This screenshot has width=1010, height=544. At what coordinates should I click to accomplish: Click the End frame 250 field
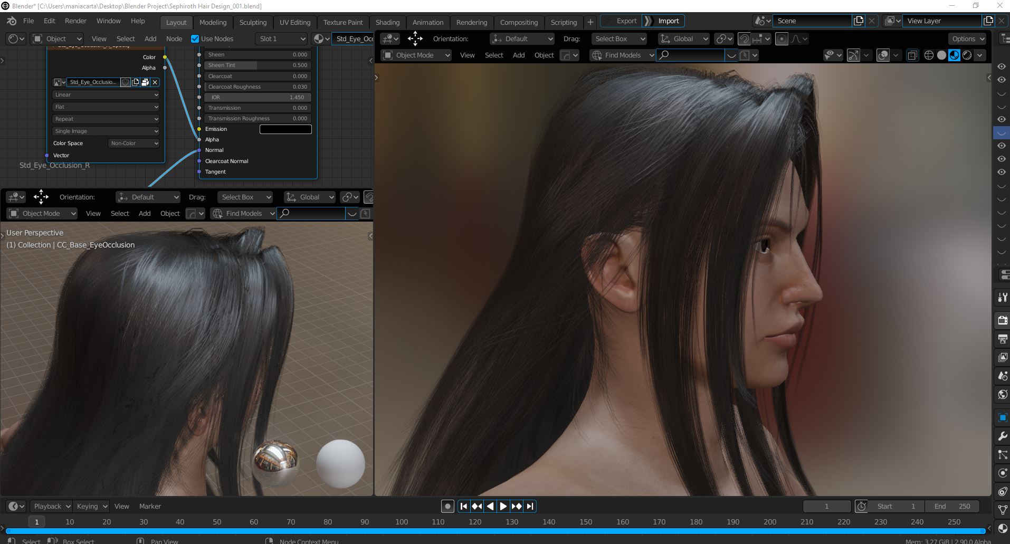point(952,507)
